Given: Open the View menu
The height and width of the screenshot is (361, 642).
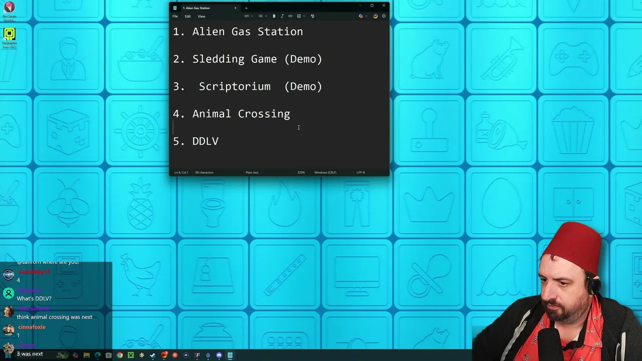Looking at the screenshot, I should pyautogui.click(x=201, y=16).
